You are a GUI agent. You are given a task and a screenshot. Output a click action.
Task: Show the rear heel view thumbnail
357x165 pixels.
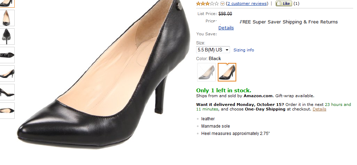pyautogui.click(x=7, y=36)
